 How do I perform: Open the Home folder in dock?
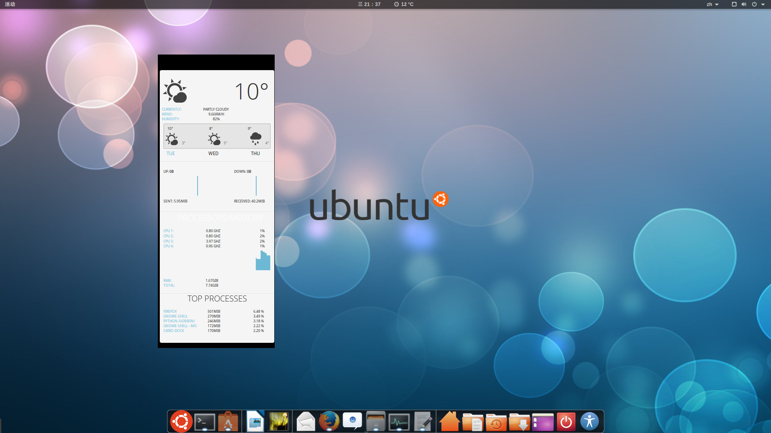(x=449, y=421)
